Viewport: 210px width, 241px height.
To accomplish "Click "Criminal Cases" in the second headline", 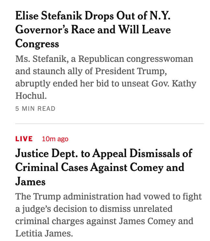I will point(51,167).
